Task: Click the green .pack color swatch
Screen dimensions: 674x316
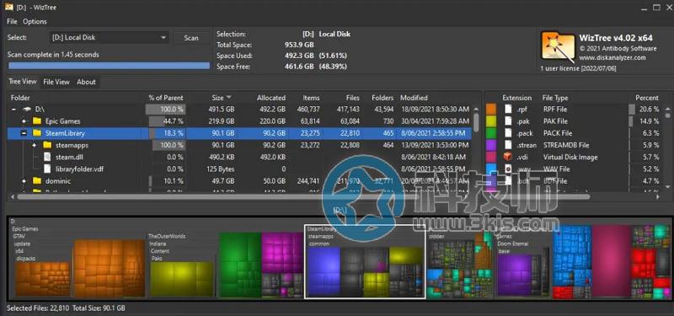Action: tap(491, 133)
